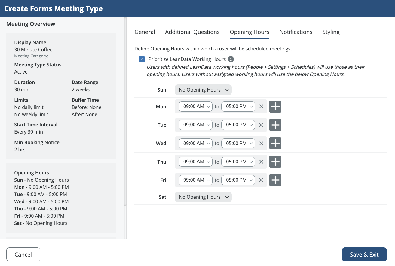395x266 pixels.
Task: Go to the Styling tab
Action: pyautogui.click(x=331, y=32)
